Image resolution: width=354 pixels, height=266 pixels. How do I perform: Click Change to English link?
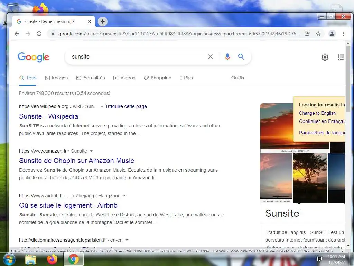coord(317,113)
